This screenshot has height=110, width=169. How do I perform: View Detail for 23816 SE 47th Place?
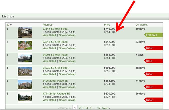click(x=49, y=48)
